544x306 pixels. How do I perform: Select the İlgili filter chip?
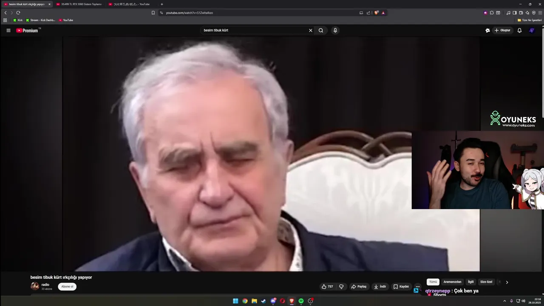pyautogui.click(x=471, y=282)
